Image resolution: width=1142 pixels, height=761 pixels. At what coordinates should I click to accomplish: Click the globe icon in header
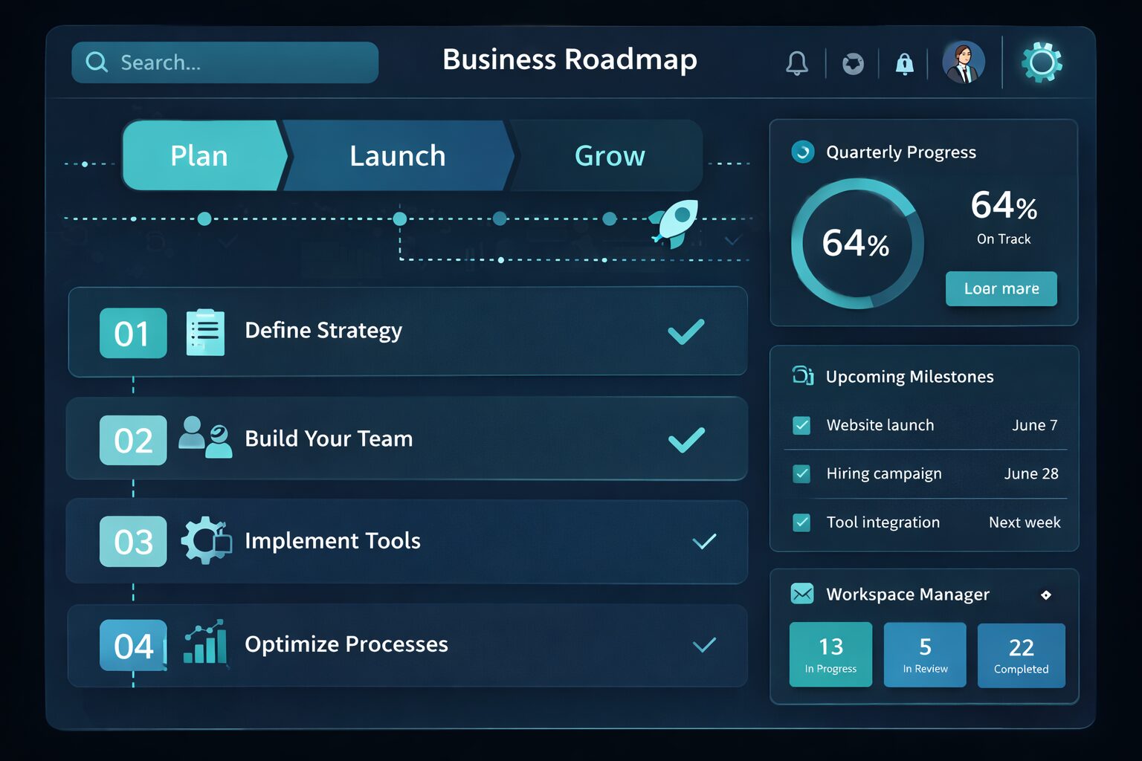(x=853, y=64)
